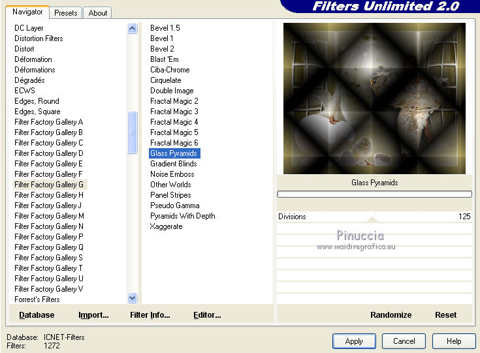Click the Database button
480x353 pixels.
click(37, 315)
